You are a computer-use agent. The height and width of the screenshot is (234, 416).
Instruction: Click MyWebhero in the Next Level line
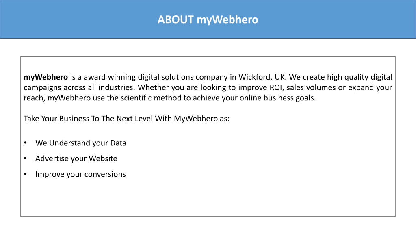point(196,119)
